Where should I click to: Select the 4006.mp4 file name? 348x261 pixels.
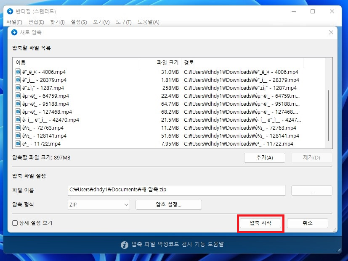[x=44, y=72]
